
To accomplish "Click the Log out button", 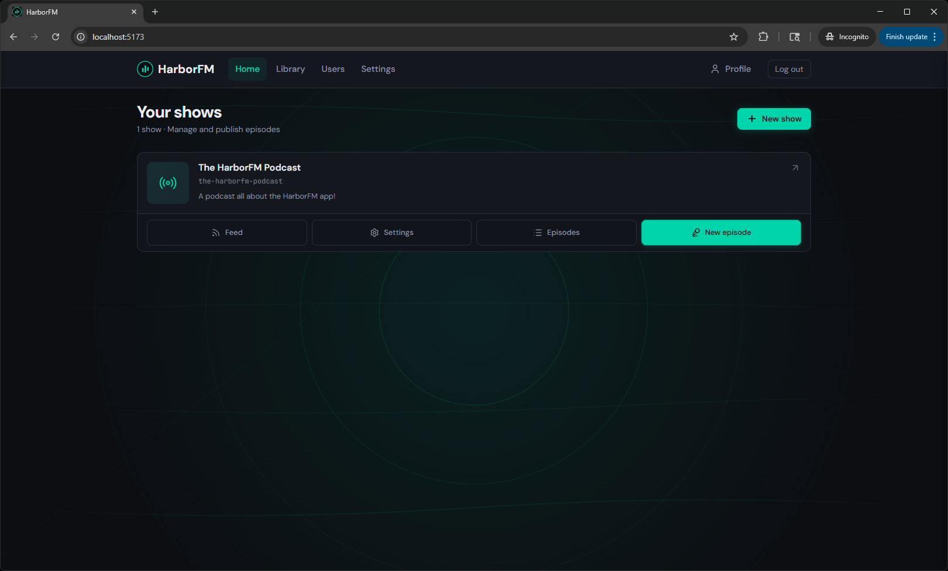I will 789,69.
